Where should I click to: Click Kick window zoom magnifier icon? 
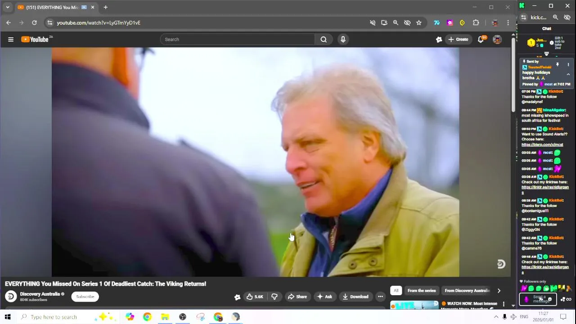555,18
